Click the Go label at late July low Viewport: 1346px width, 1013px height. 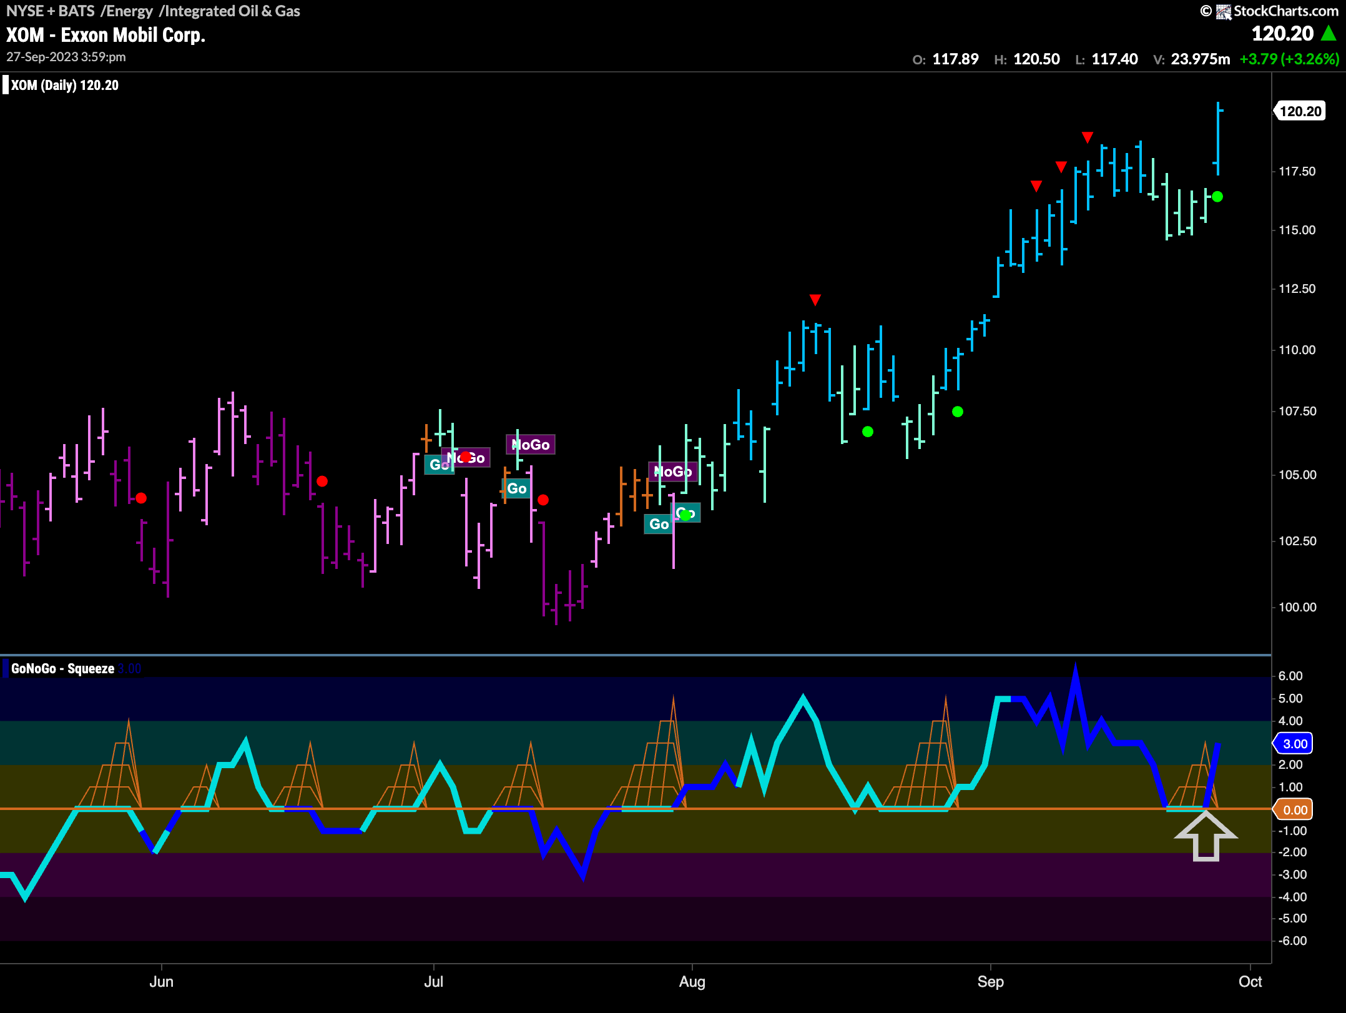[x=659, y=524]
